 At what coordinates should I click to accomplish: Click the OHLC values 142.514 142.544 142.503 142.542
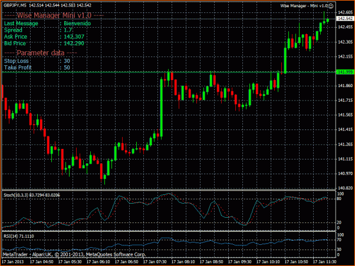[x=60, y=5]
